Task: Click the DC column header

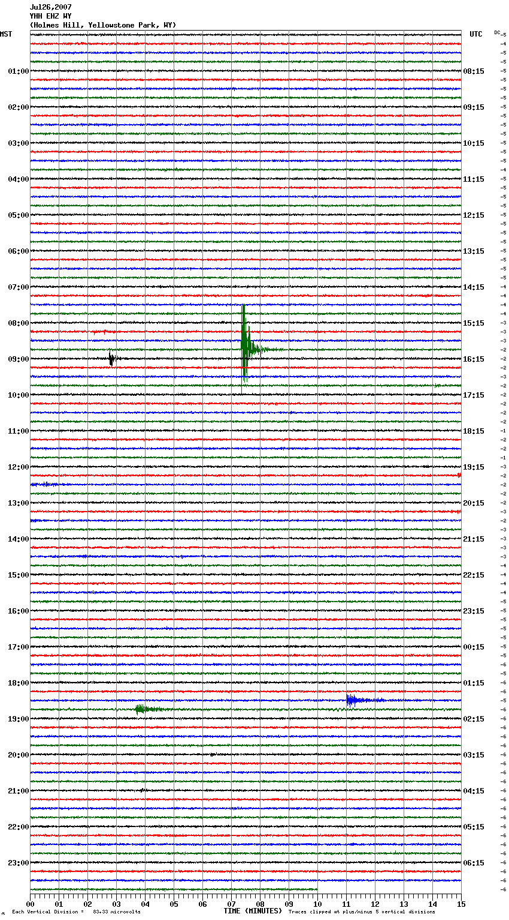Action: click(x=497, y=32)
